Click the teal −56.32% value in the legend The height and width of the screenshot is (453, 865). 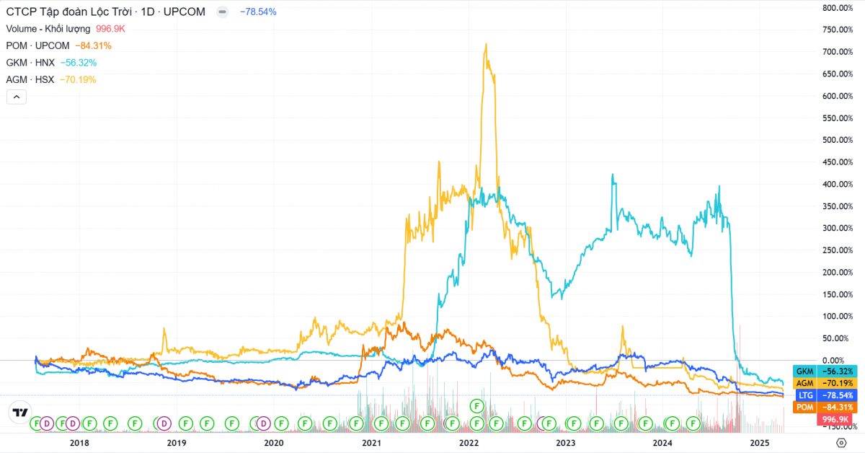78,63
